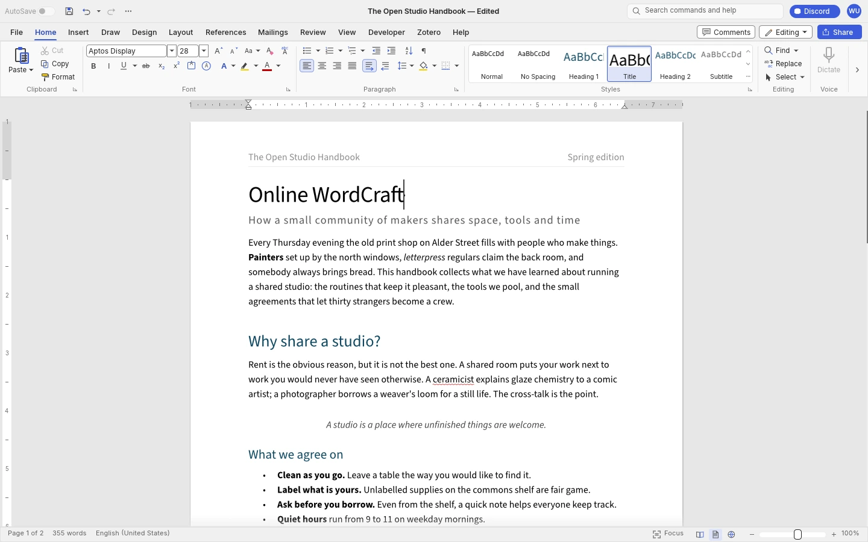
Task: Toggle align right for the paragraph
Action: tap(337, 66)
